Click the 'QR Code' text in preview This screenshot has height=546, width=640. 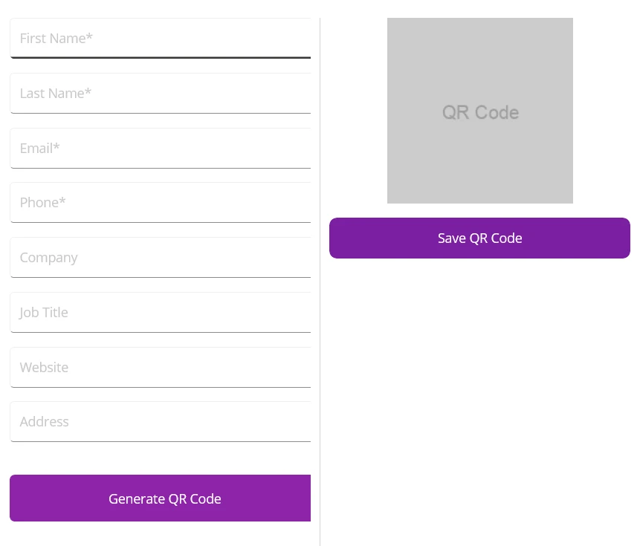click(480, 112)
